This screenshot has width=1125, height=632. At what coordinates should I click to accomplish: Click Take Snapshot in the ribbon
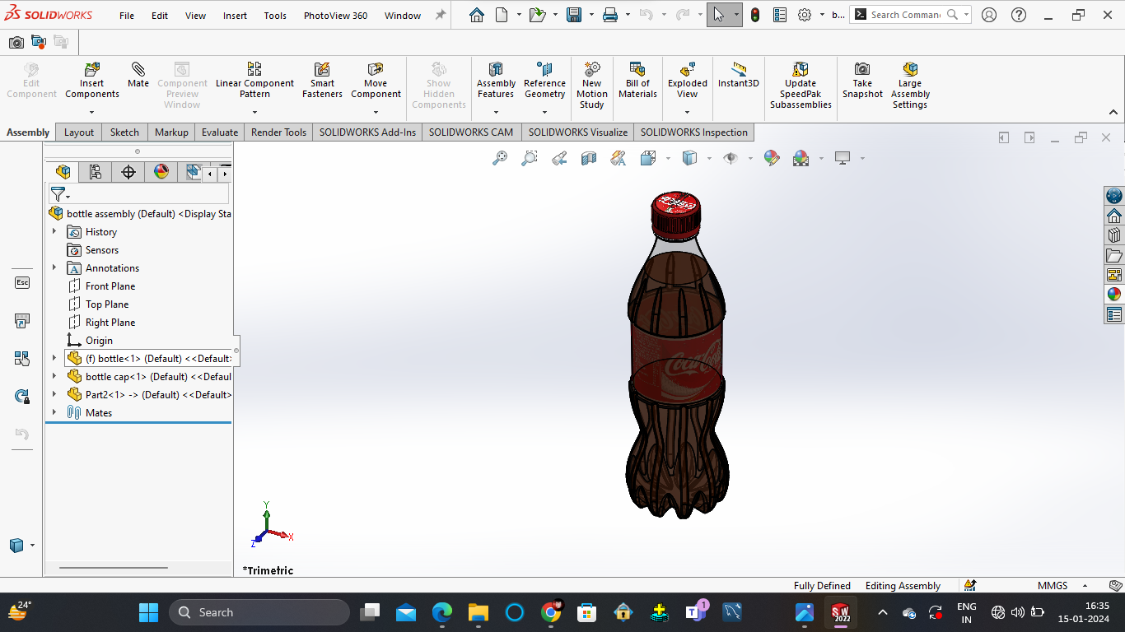862,81
